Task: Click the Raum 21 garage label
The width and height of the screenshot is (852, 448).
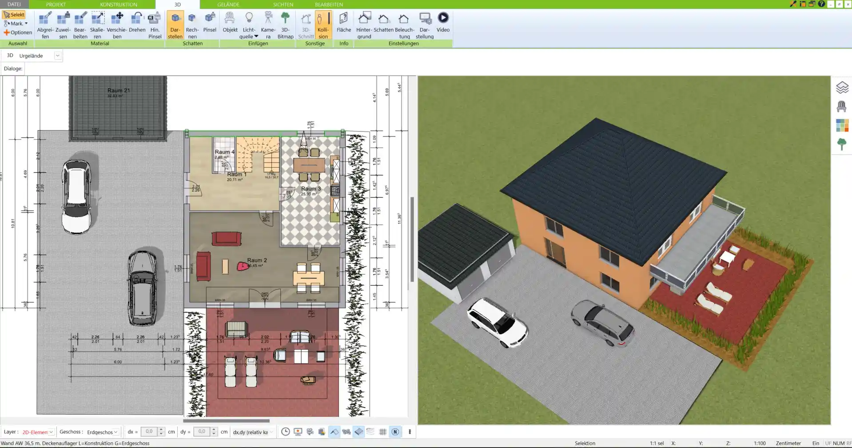Action: pos(119,90)
